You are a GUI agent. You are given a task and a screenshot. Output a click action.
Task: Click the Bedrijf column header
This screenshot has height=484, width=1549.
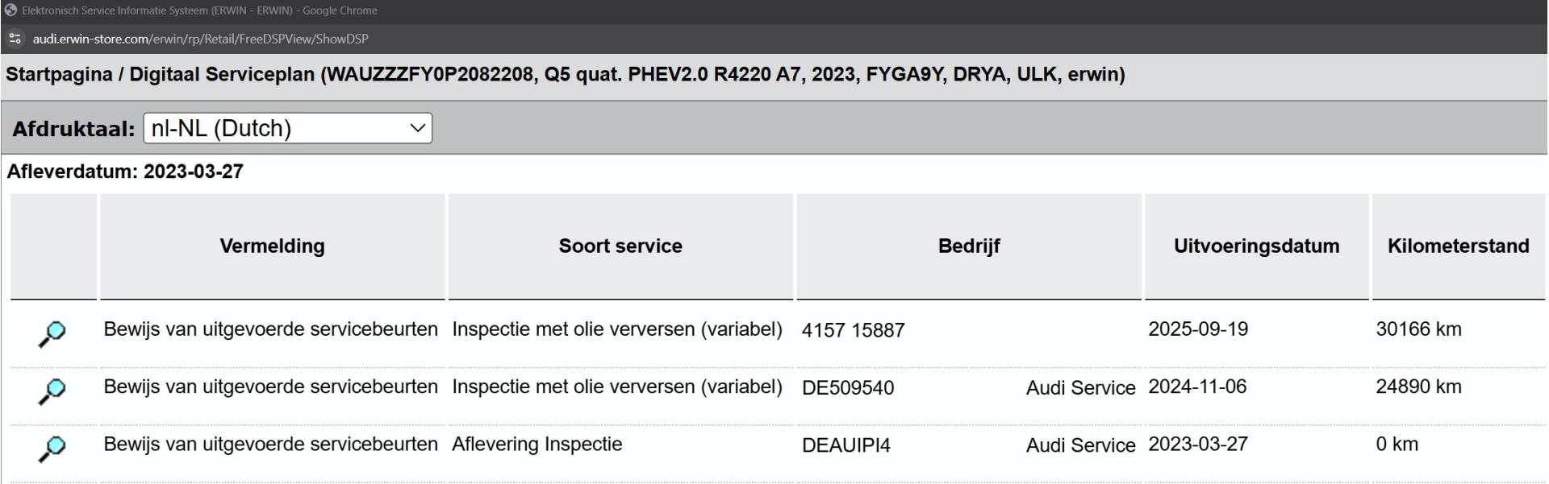(x=968, y=246)
